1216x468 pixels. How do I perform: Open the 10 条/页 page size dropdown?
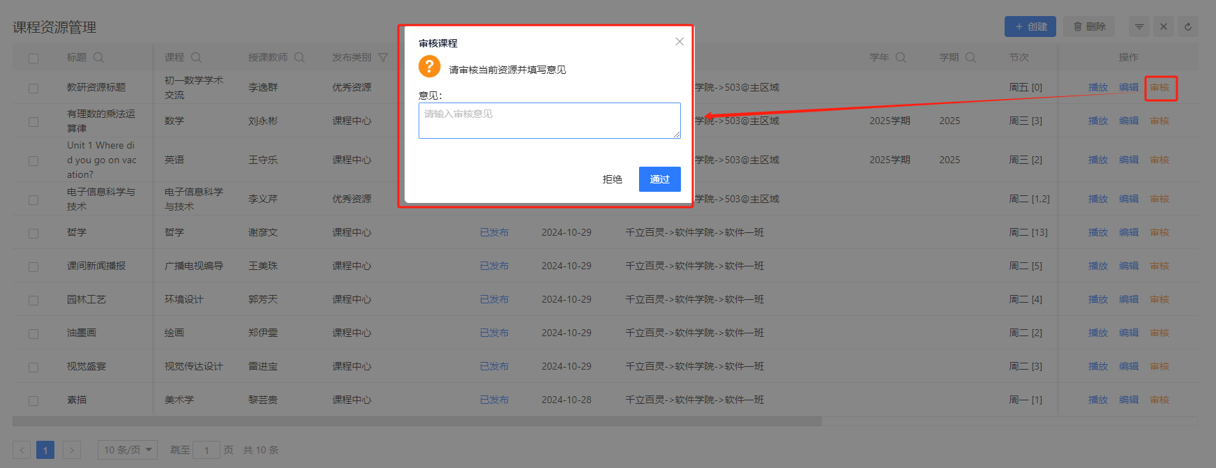(128, 450)
